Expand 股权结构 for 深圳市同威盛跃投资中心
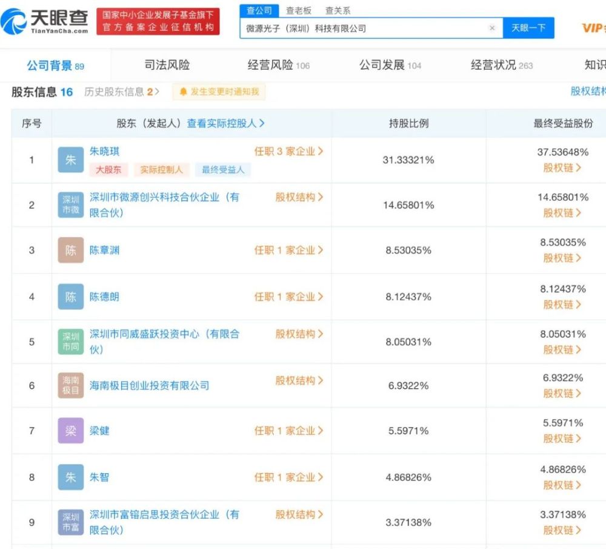The image size is (606, 549). (x=299, y=334)
